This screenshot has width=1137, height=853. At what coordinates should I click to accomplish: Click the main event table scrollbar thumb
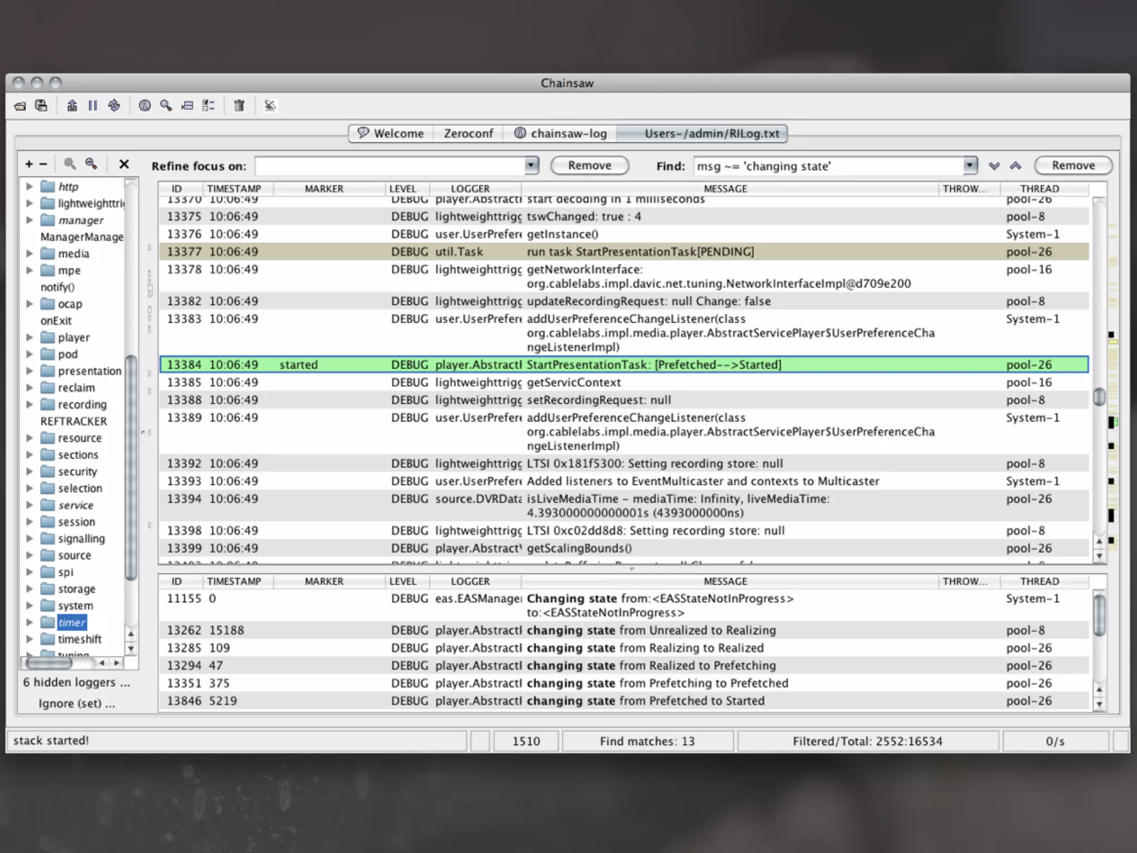pyautogui.click(x=1099, y=397)
